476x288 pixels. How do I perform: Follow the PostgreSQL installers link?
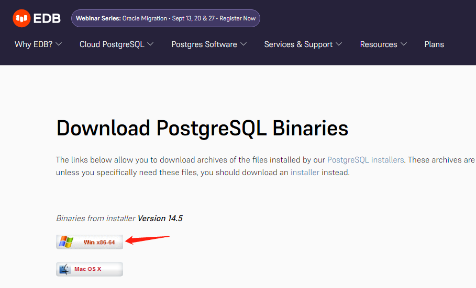click(x=366, y=160)
